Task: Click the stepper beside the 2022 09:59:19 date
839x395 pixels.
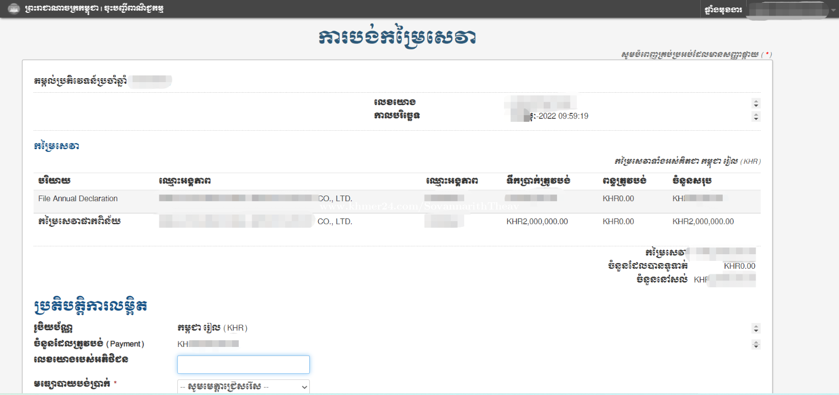Action: (756, 117)
